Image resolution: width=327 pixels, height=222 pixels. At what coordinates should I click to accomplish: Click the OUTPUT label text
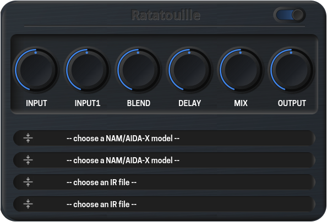tap(292, 103)
